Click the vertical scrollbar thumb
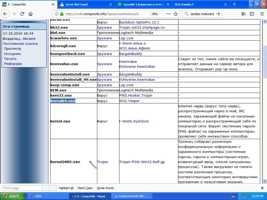267x200 pixels. click(265, 62)
